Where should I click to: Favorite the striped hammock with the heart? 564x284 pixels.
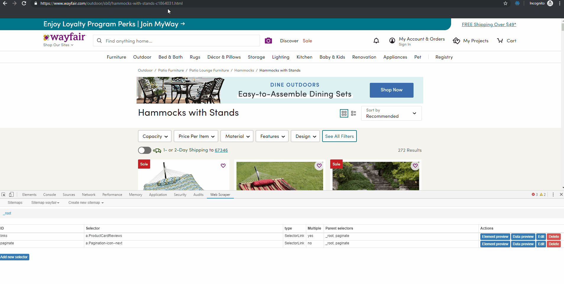[x=319, y=166]
